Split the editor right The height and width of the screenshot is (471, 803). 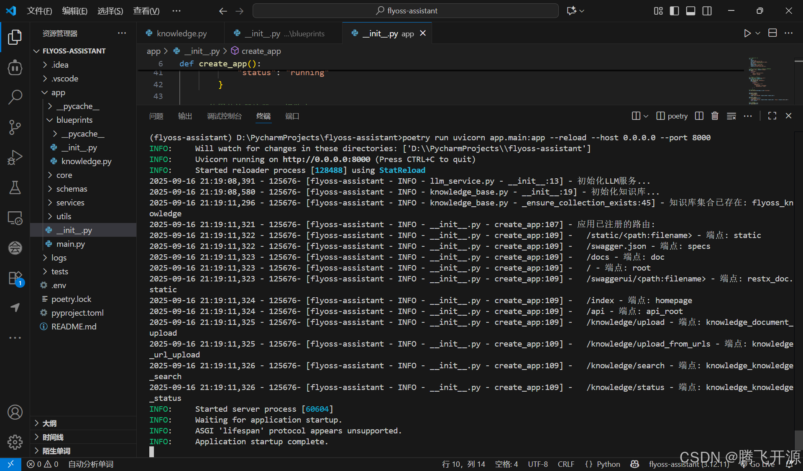(x=772, y=33)
